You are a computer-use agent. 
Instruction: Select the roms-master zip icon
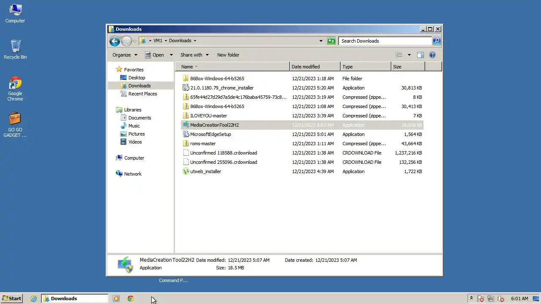tap(186, 144)
